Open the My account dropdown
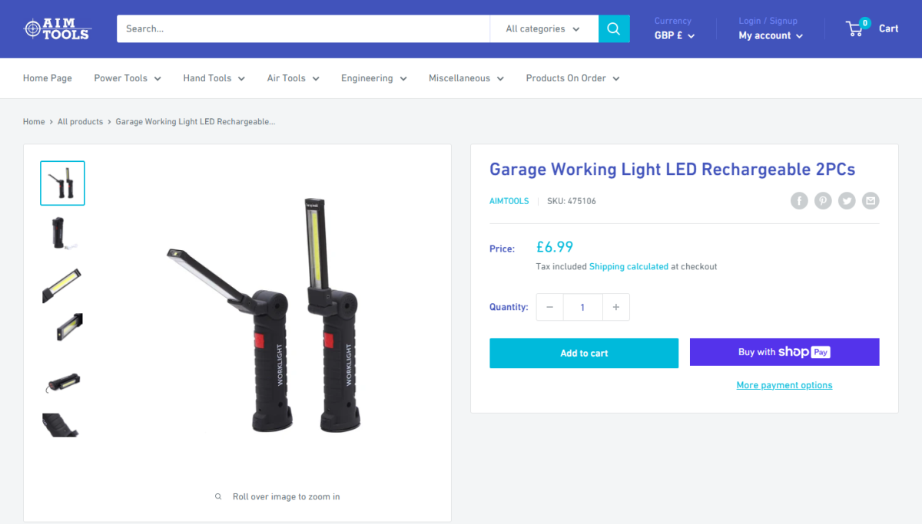 pos(771,35)
